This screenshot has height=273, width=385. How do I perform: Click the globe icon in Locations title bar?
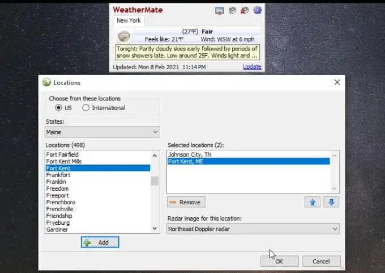[46, 82]
